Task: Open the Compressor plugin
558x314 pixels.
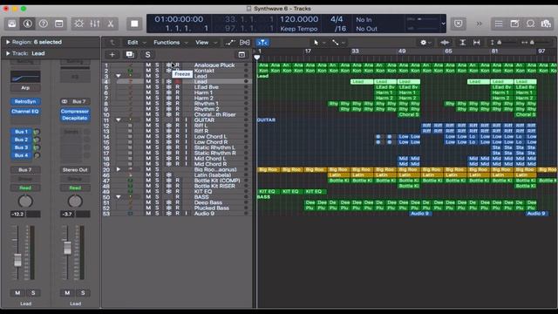Action: click(x=75, y=112)
